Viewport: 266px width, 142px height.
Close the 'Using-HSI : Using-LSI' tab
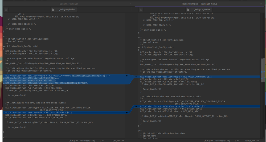point(130,4)
